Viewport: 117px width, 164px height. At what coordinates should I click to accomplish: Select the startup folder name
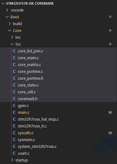(22, 160)
